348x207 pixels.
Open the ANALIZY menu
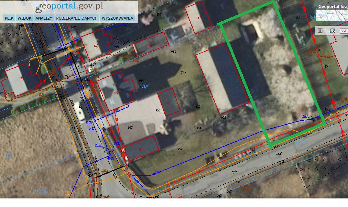[x=44, y=18]
